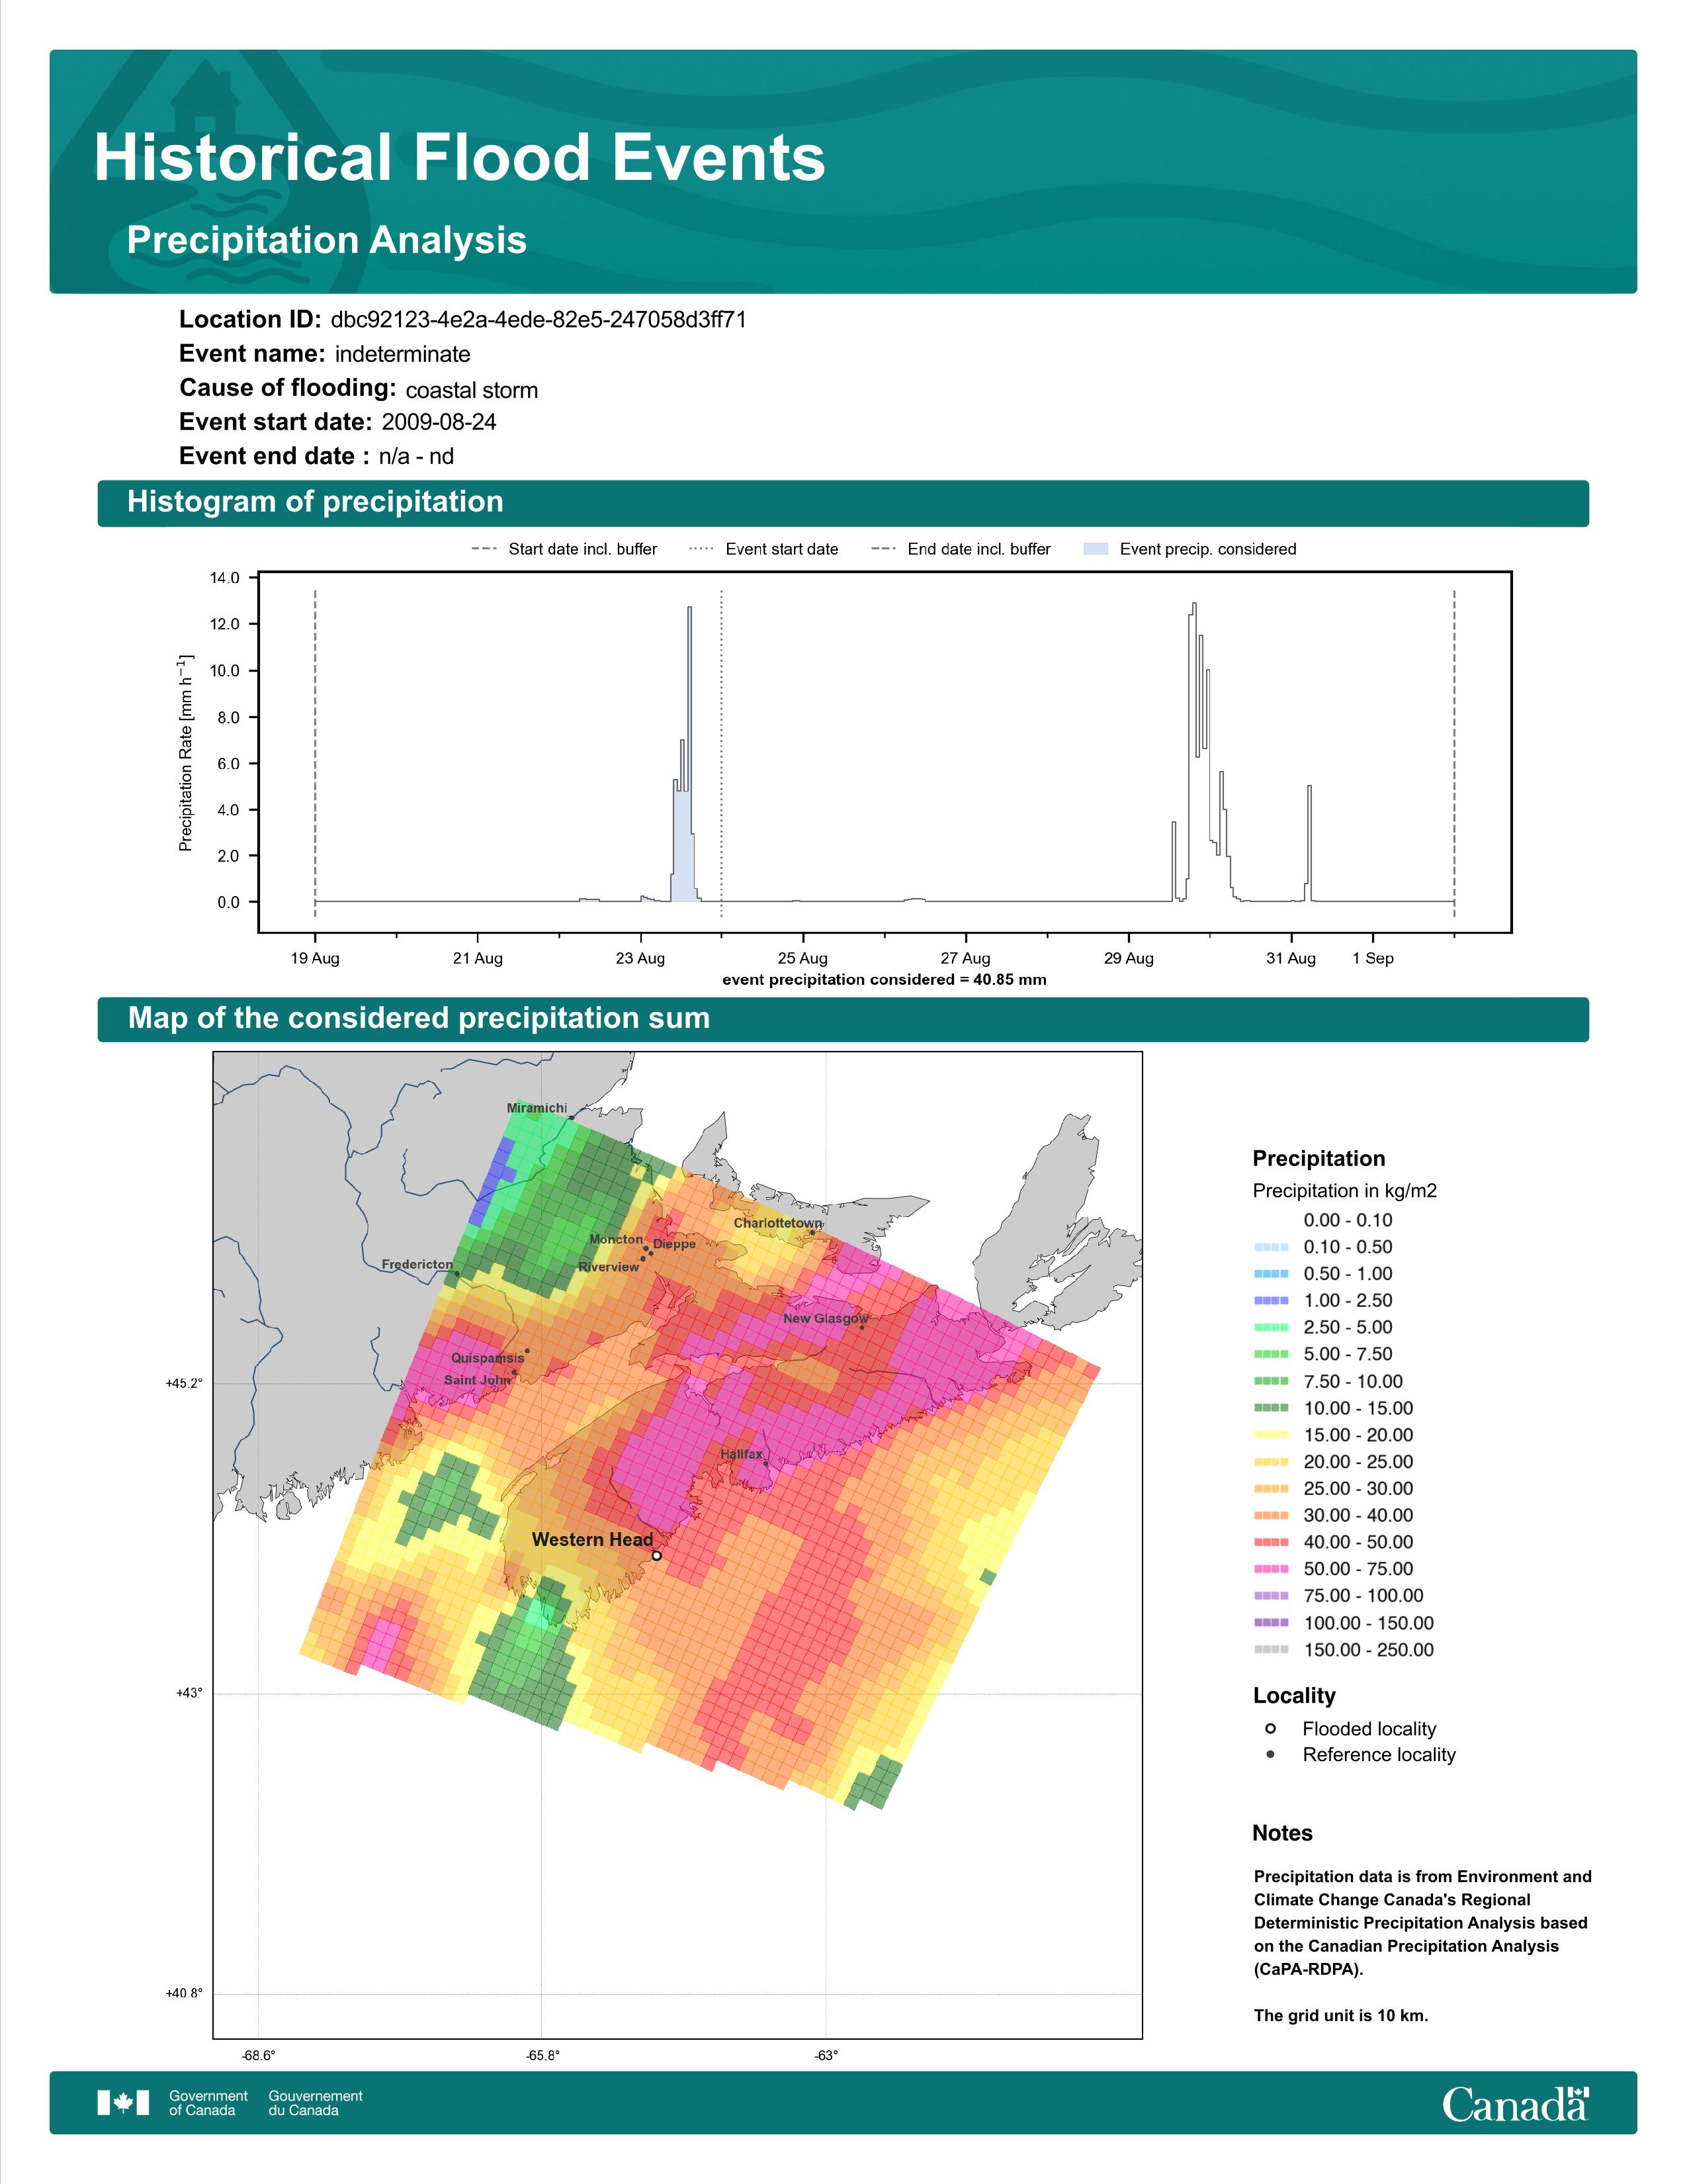Screen dimensions: 1687x2184
Task: Click the Location ID value dbc92123-4e2a-4ede
Action: pyautogui.click(x=539, y=320)
